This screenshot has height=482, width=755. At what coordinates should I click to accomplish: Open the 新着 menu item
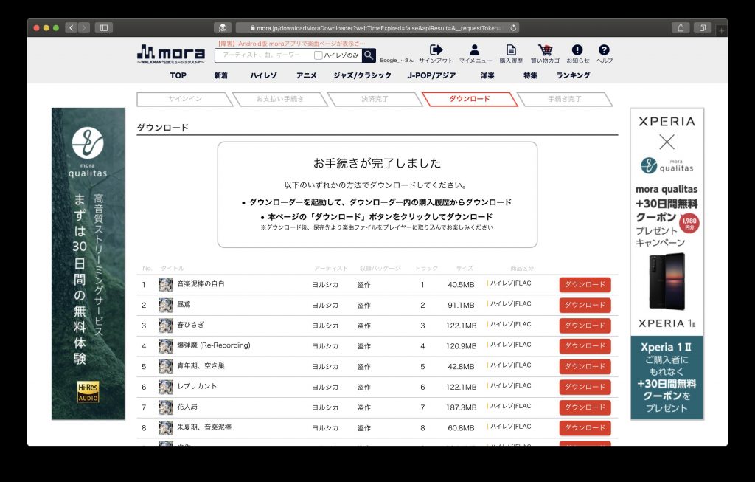pyautogui.click(x=221, y=75)
